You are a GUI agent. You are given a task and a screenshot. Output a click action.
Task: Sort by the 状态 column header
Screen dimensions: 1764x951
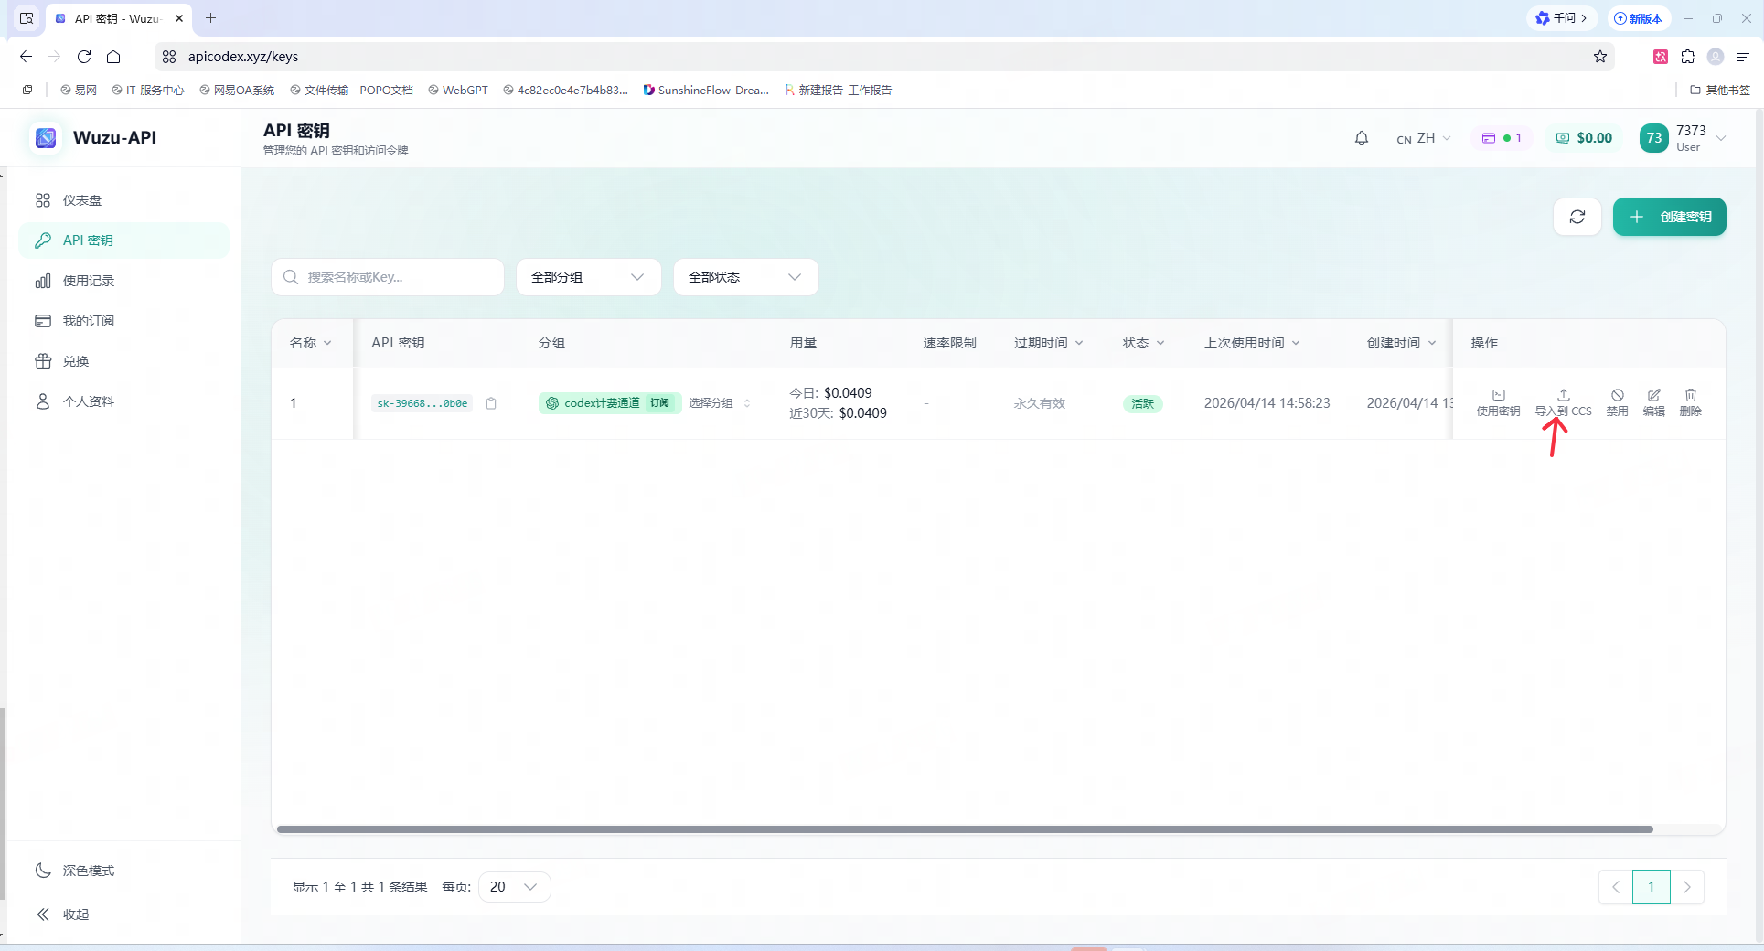point(1144,343)
